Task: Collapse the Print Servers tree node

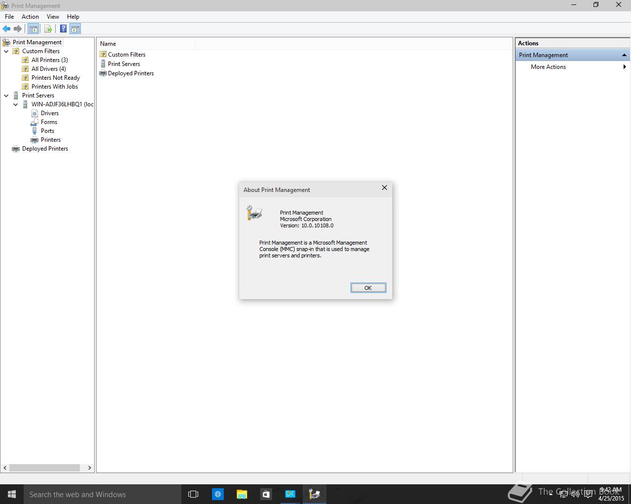Action: tap(6, 95)
